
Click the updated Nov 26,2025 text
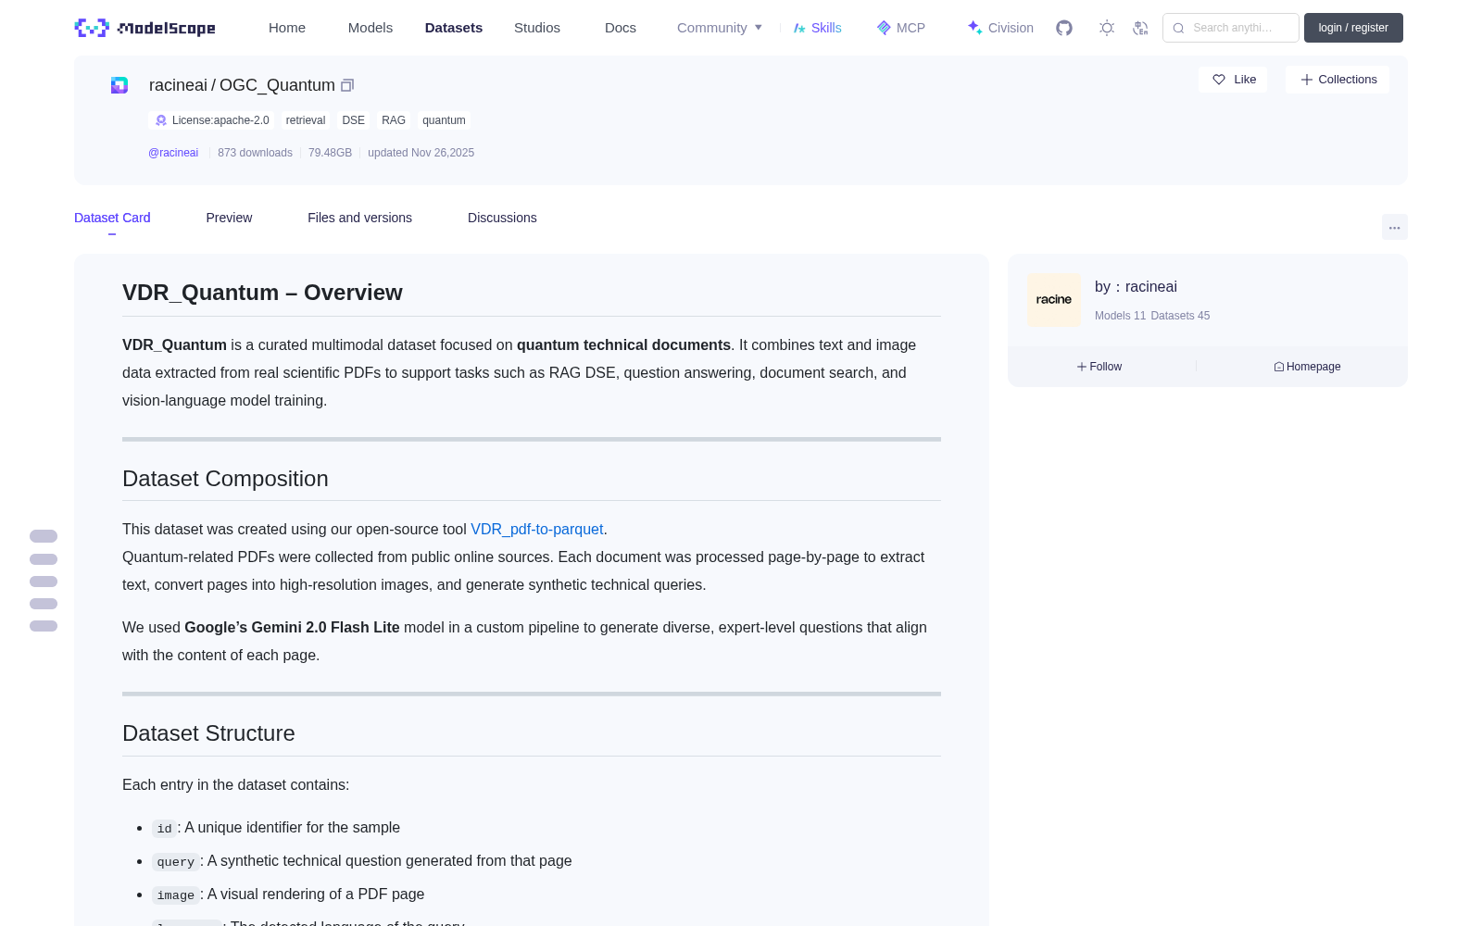point(421,153)
